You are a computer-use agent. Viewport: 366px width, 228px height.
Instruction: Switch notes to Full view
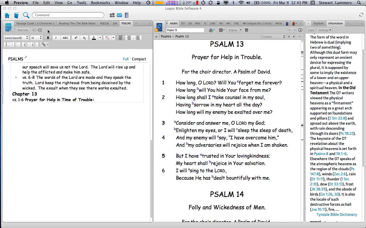(126, 59)
